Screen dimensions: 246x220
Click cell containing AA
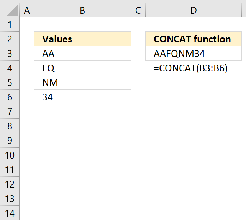(x=82, y=53)
